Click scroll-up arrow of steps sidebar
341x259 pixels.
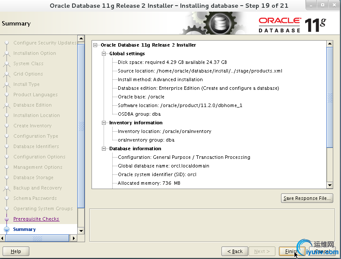click(x=81, y=39)
